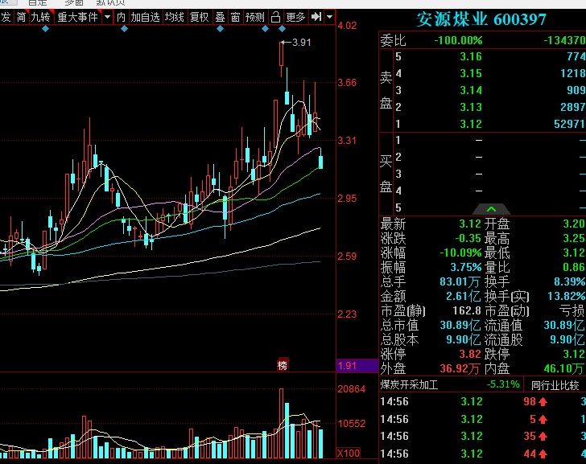Click the first blue diamond event marker
Viewport: 586px width, 464px height.
46,29
